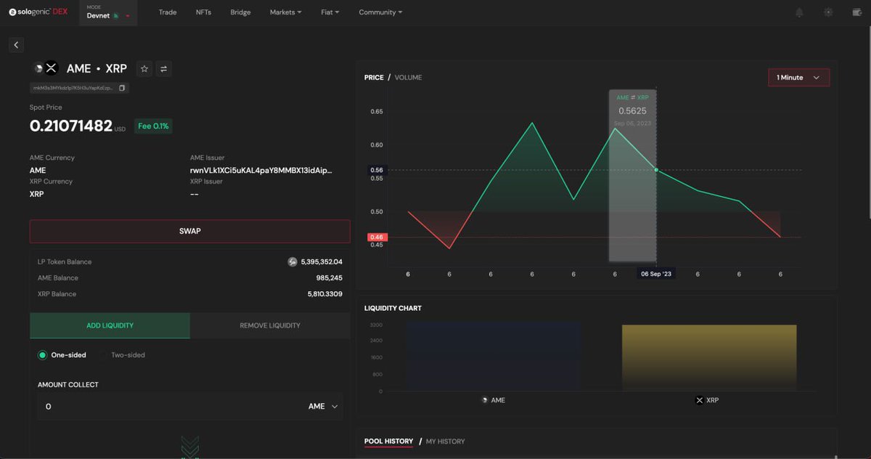Click the AME issuer address rwnVLk1XCi5uKAL4...
The width and height of the screenshot is (871, 459).
tap(261, 171)
